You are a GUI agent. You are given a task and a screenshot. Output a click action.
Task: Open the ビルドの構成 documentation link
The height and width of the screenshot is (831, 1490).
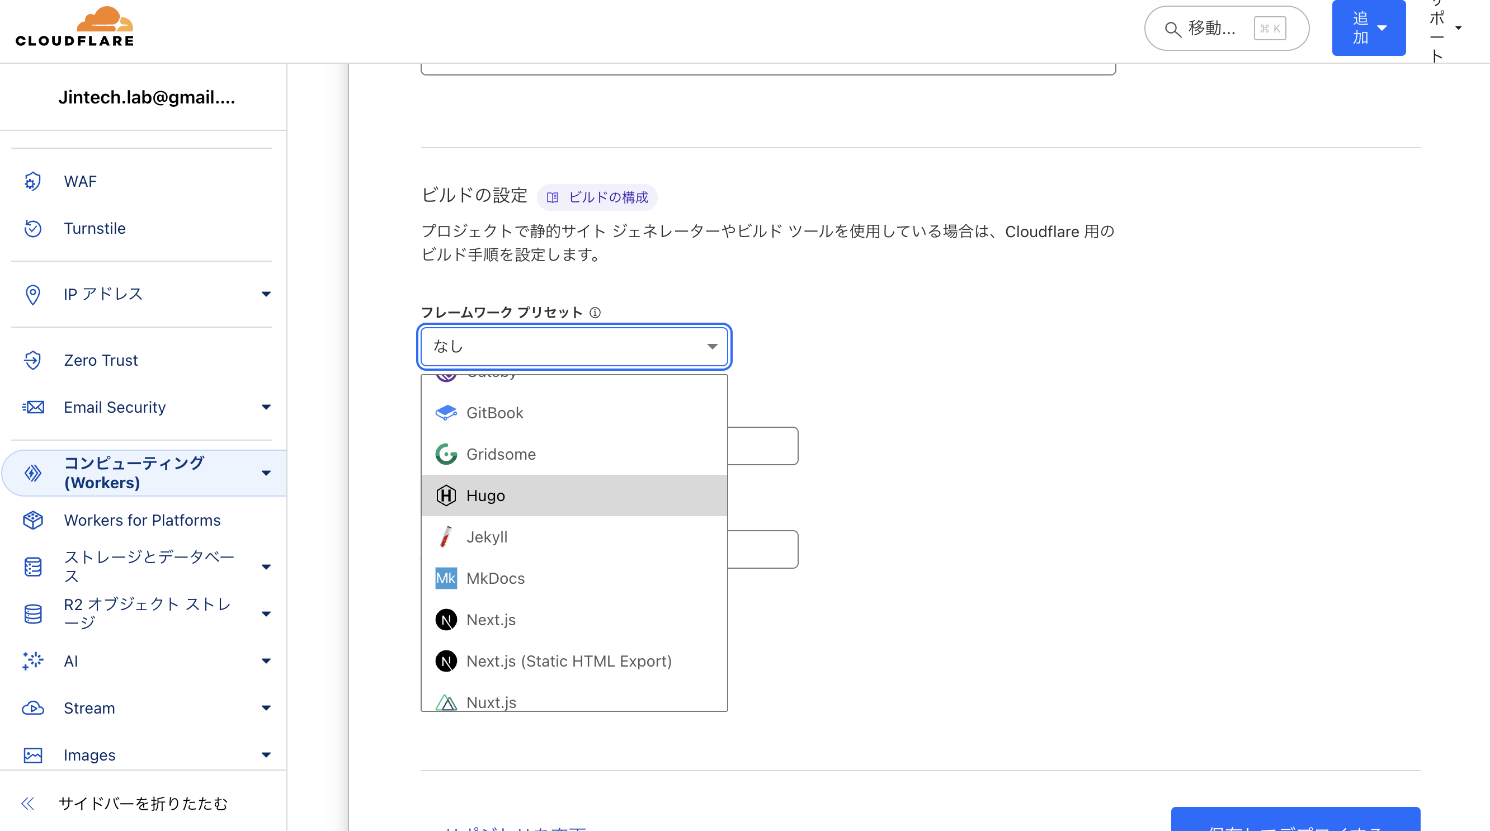pos(597,198)
